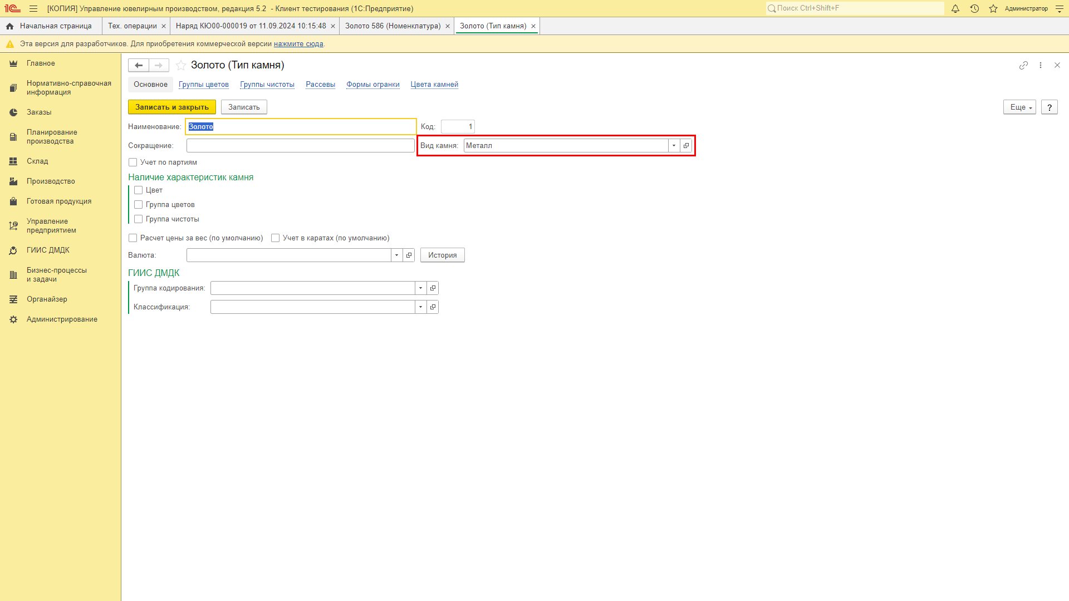Image resolution: width=1069 pixels, height=601 pixels.
Task: Open Валюта linked item icon
Action: pyautogui.click(x=409, y=255)
